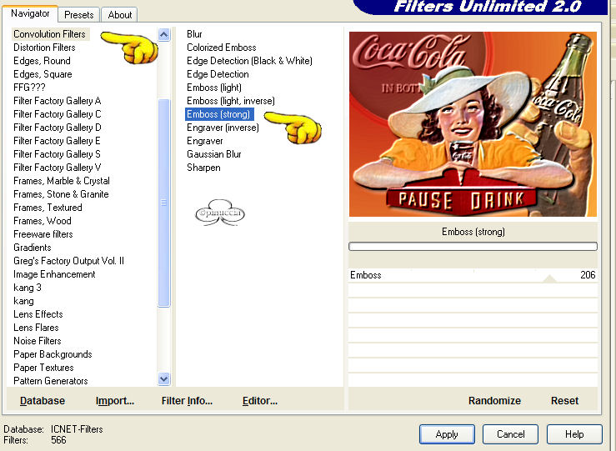This screenshot has width=616, height=451.
Task: Select Paper Textures category
Action: click(43, 368)
